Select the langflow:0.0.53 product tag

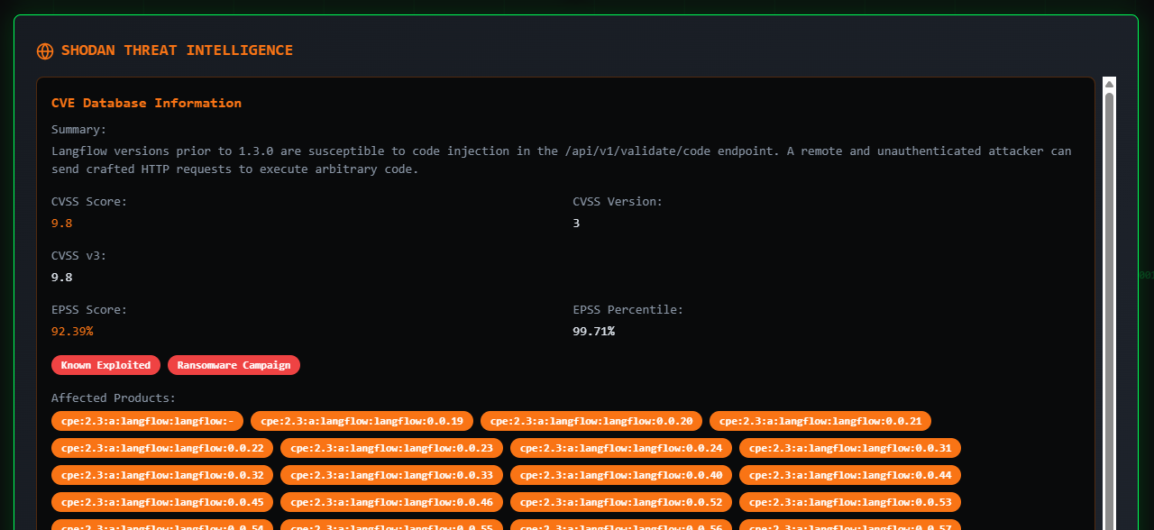(850, 502)
